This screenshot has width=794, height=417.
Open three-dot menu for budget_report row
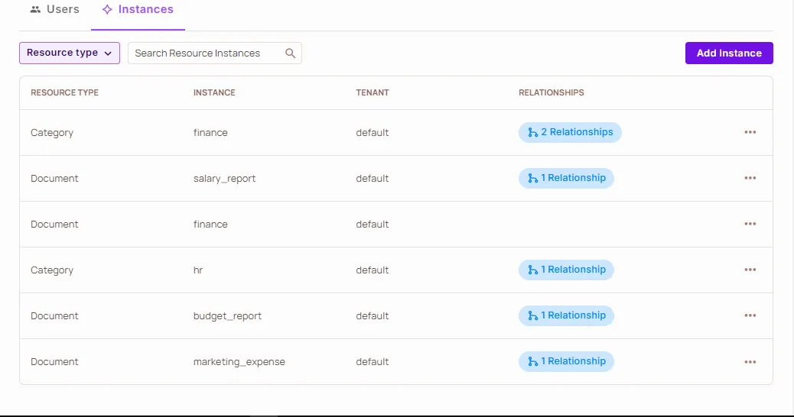750,315
